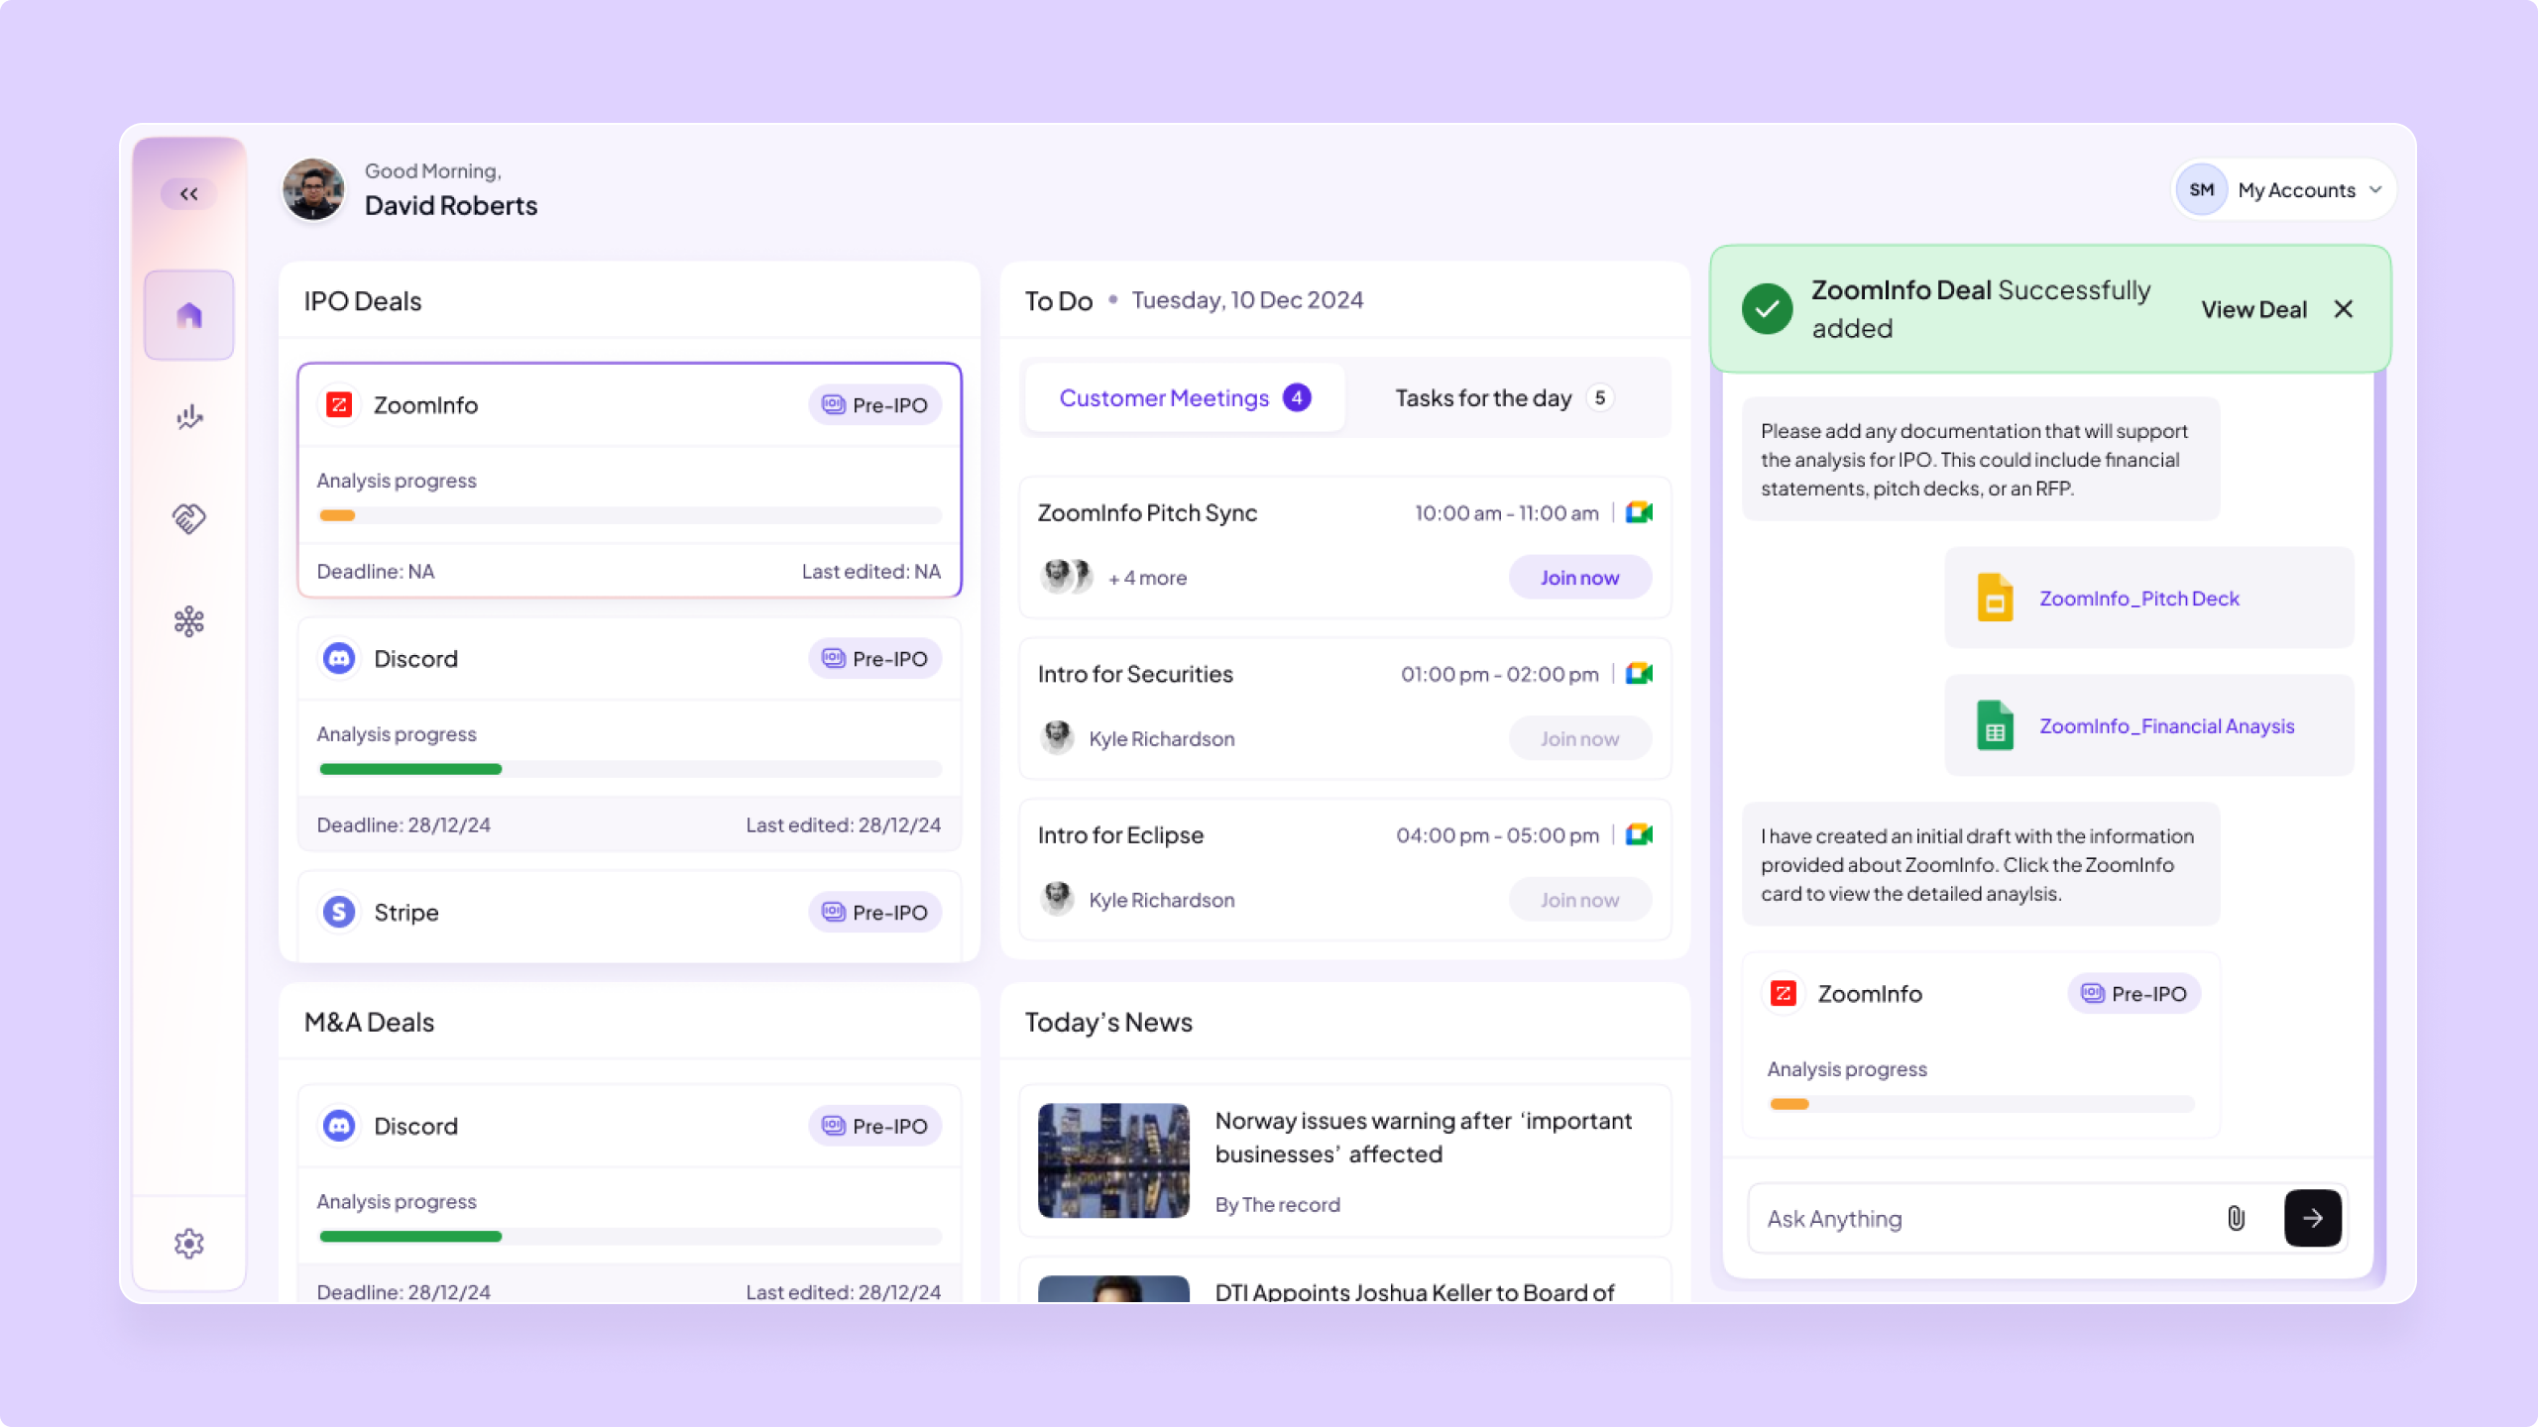Click the "IPO Deals" heading
Screen dimensions: 2538x1427
[x=362, y=300]
